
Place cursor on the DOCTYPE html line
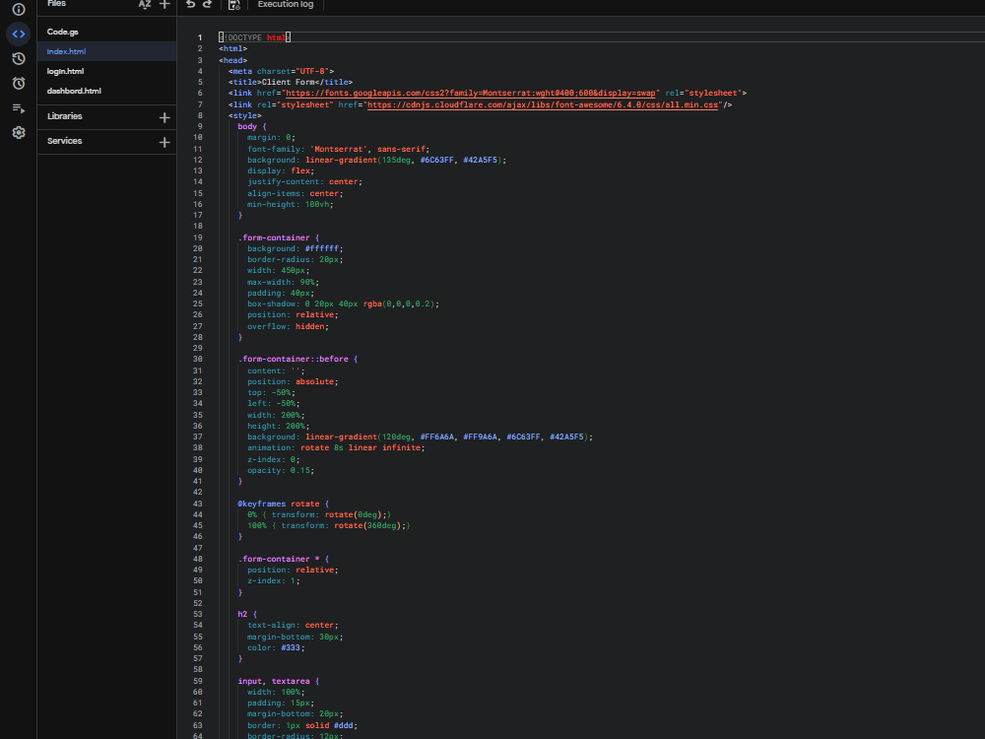click(x=254, y=37)
